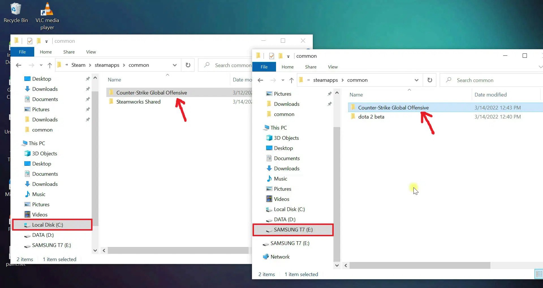Click Back arrow in left common window
Image resolution: width=543 pixels, height=288 pixels.
click(x=19, y=65)
